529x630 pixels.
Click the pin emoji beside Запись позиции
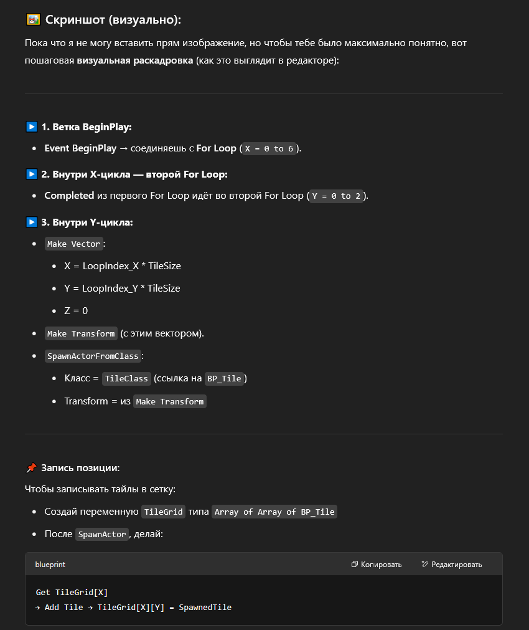pos(32,467)
